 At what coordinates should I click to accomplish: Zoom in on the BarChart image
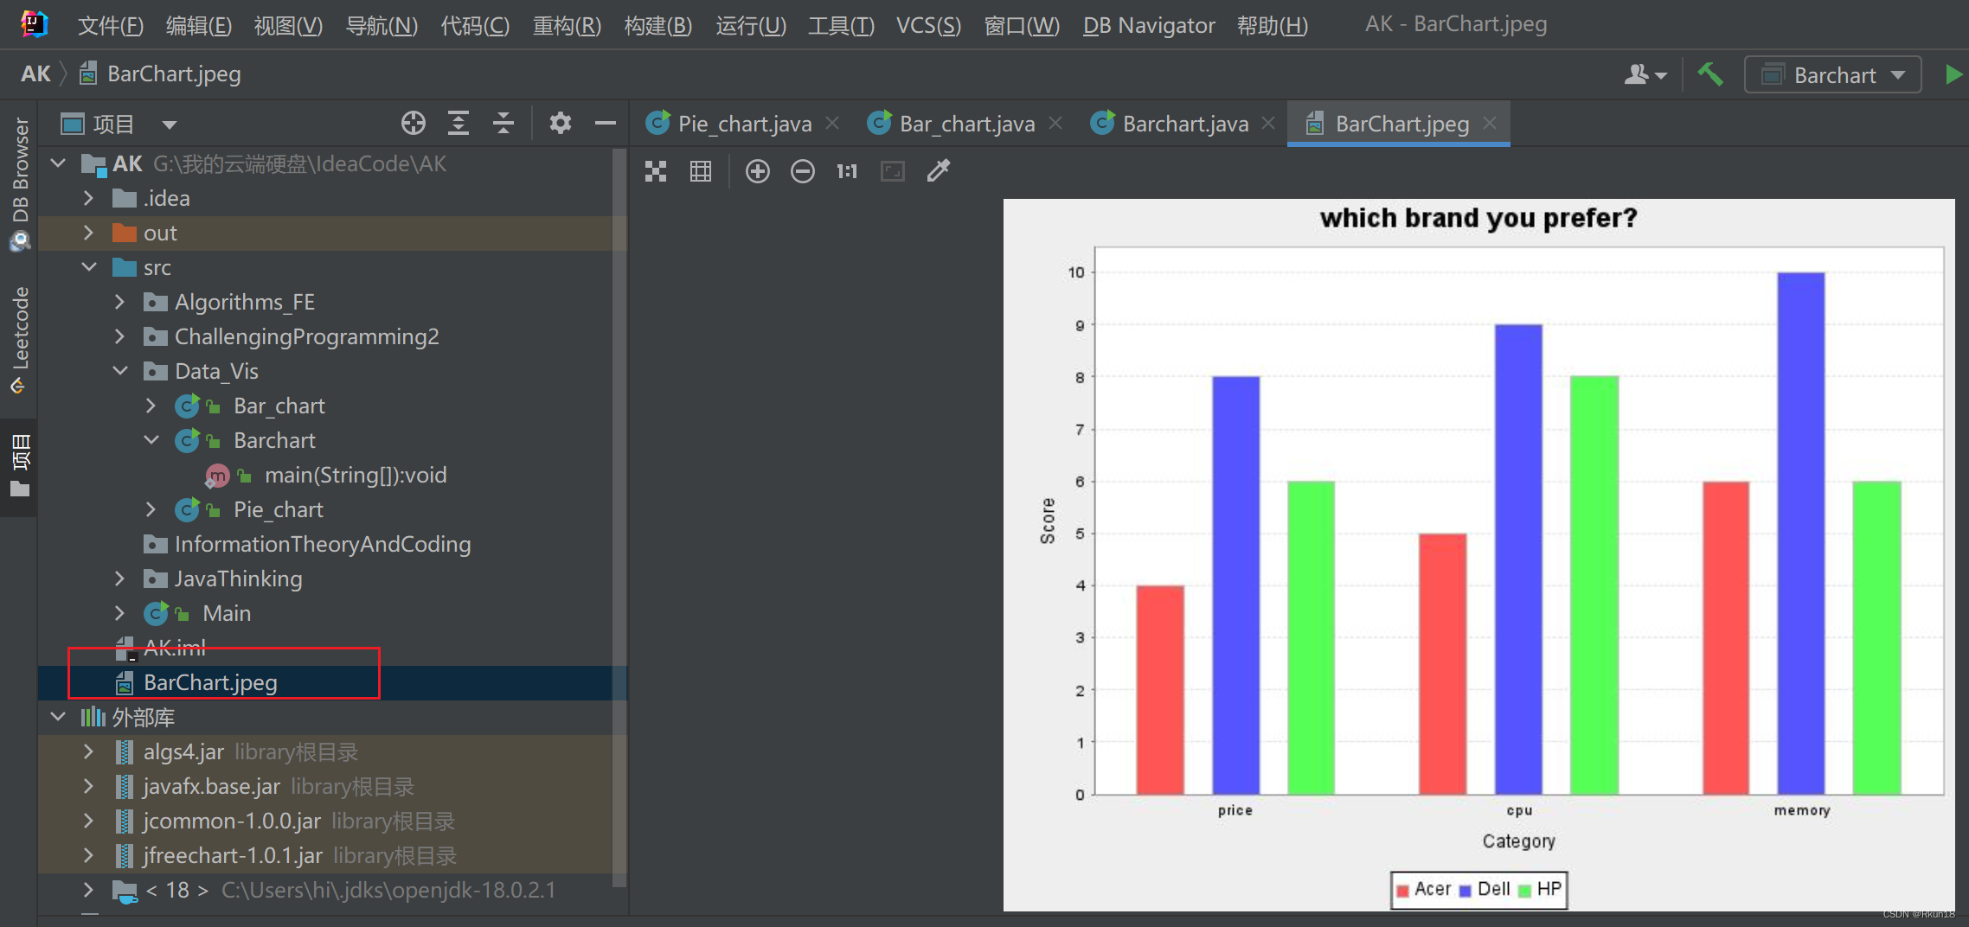point(758,171)
